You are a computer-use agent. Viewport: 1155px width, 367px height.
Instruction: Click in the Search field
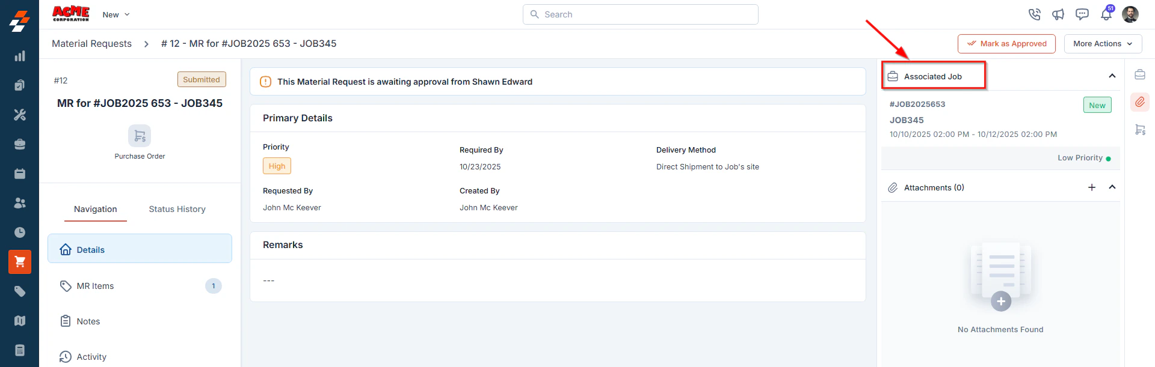pyautogui.click(x=640, y=14)
